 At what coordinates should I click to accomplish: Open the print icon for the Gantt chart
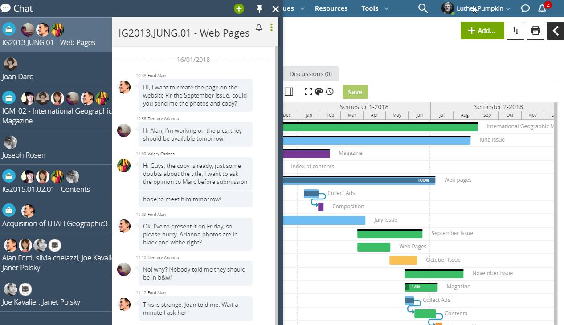pyautogui.click(x=535, y=30)
